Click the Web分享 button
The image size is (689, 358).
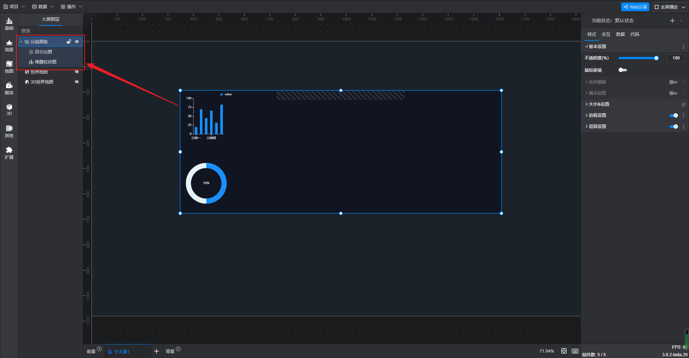(635, 7)
